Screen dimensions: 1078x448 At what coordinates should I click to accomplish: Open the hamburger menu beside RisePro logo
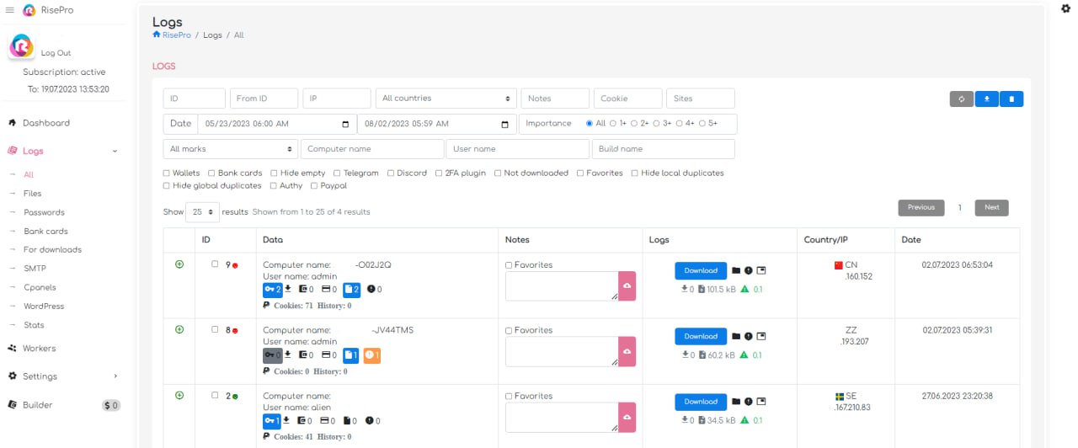10,10
